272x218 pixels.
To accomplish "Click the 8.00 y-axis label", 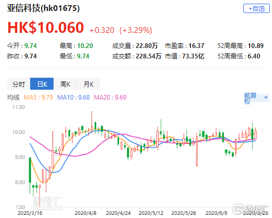I will [20, 182].
